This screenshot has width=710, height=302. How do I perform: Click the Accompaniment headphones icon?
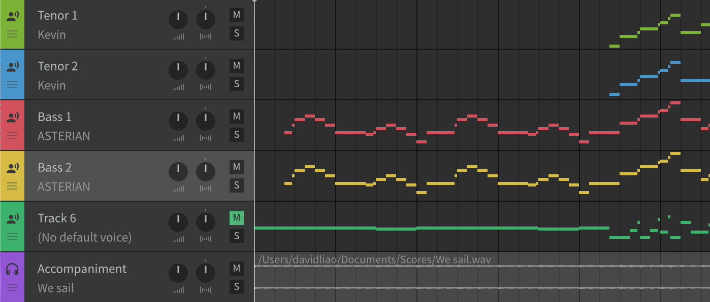pyautogui.click(x=12, y=269)
